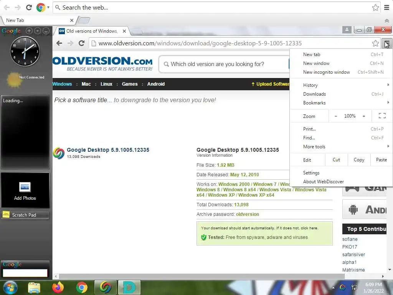Bookmark star in the outer search bar
Screen dimensions: 393x295
click(x=375, y=8)
